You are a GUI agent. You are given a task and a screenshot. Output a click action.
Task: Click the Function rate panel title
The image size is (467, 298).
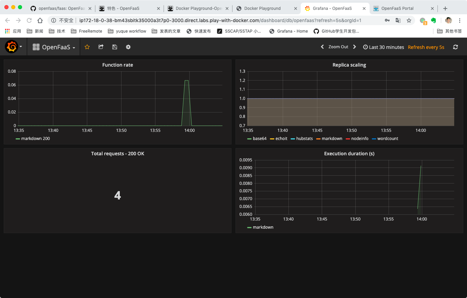click(118, 65)
